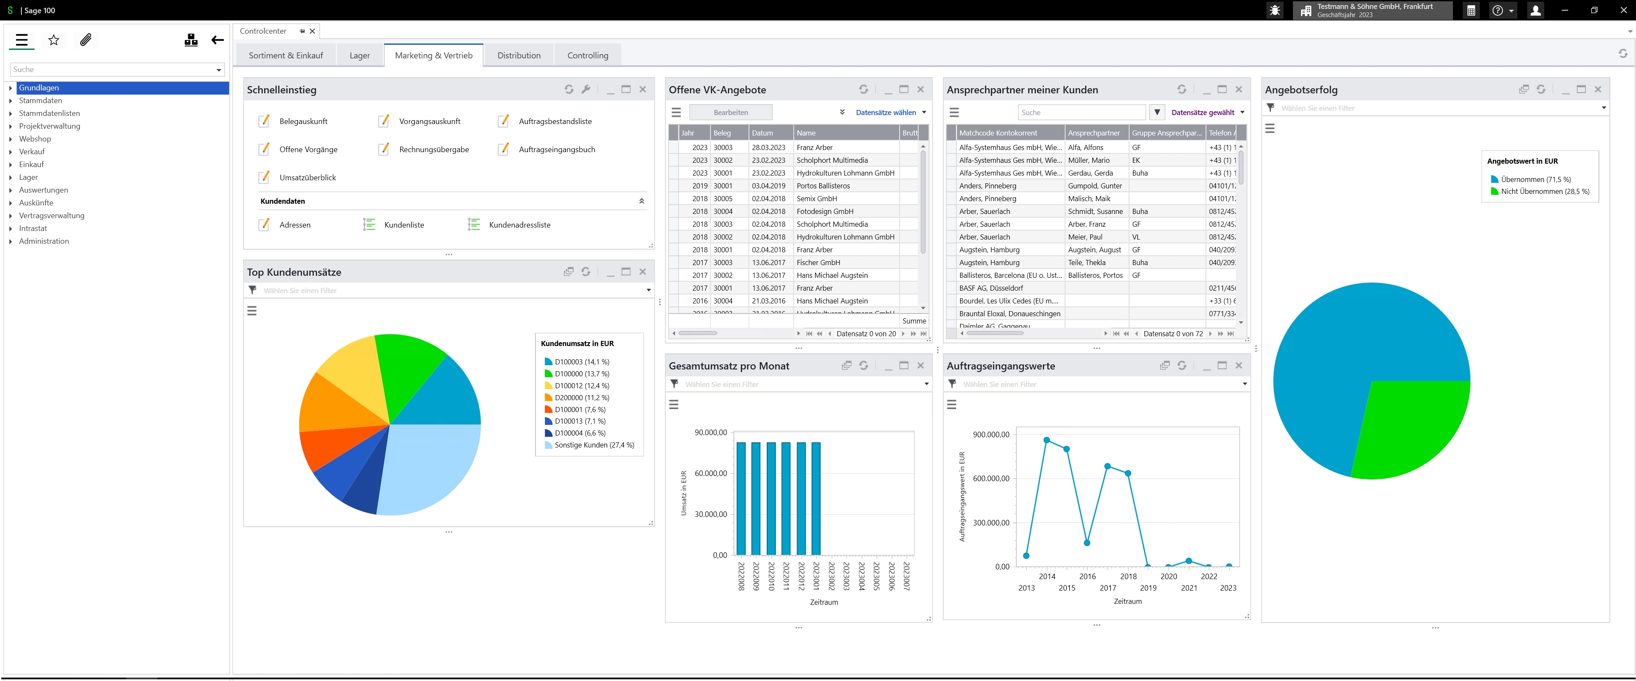Toggle filter funnel in Ansprechpartner panel

click(x=1157, y=112)
